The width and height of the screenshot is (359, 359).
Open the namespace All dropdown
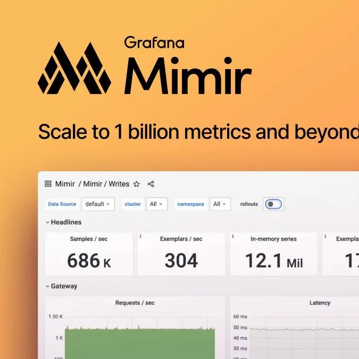(x=220, y=204)
